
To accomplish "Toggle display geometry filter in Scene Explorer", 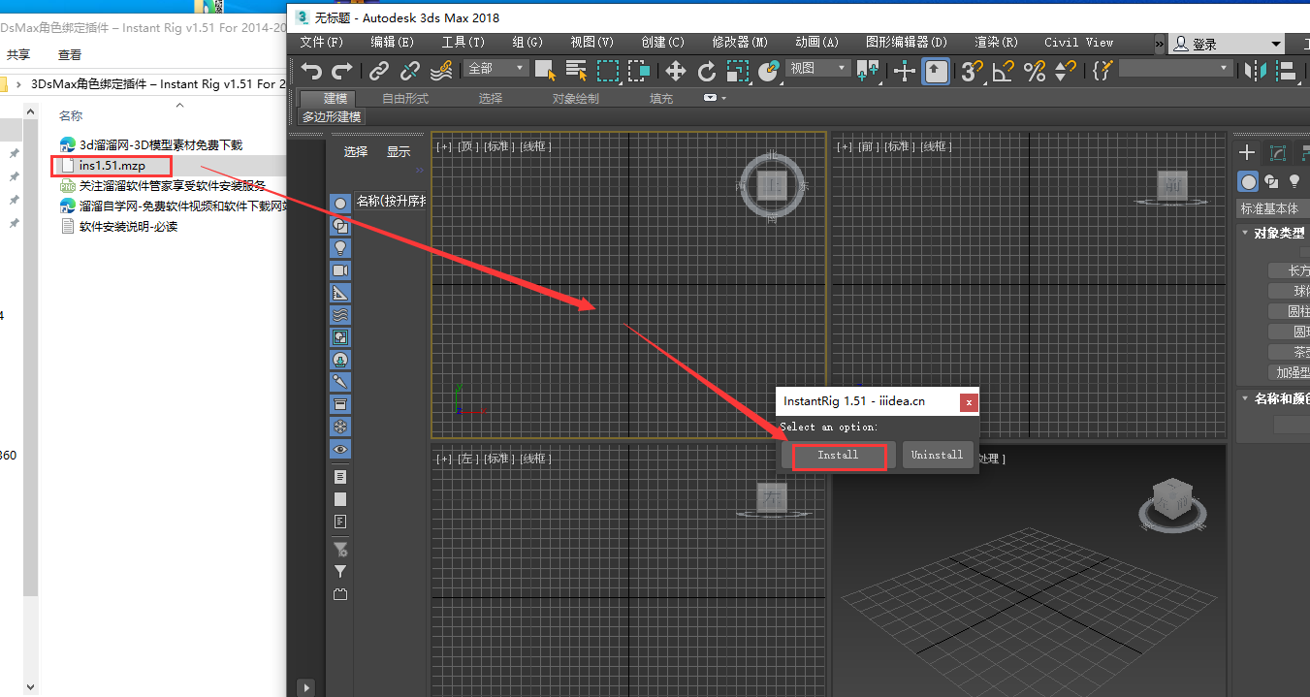I will [340, 204].
